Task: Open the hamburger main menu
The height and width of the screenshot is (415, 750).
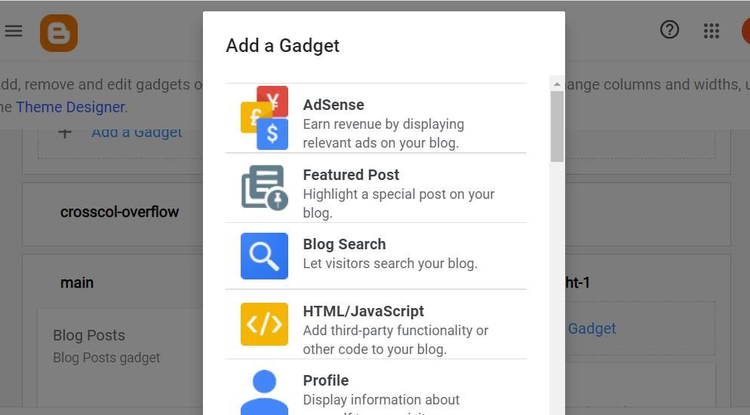Action: 14,31
